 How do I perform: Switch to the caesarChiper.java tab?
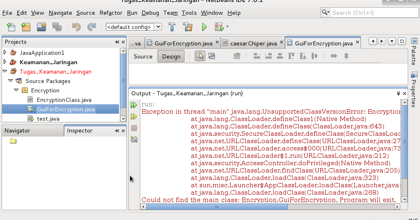tap(253, 43)
